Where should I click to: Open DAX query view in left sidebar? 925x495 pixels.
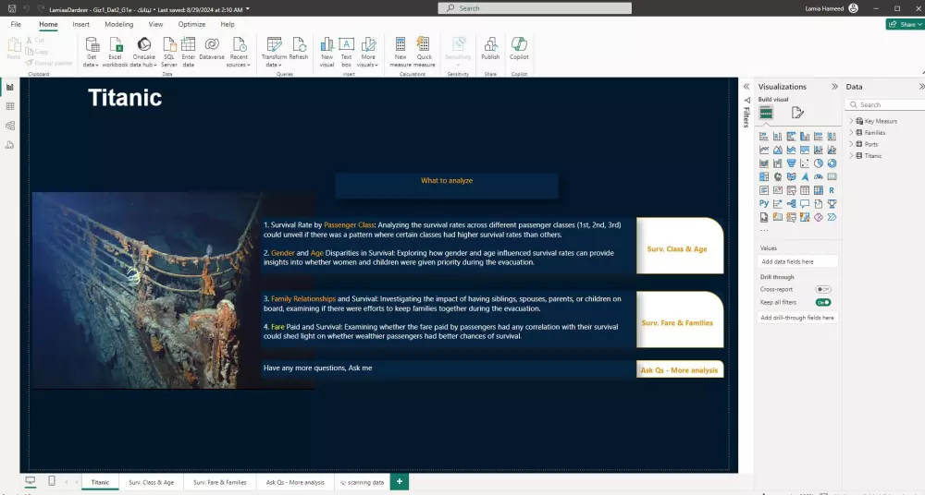10,145
